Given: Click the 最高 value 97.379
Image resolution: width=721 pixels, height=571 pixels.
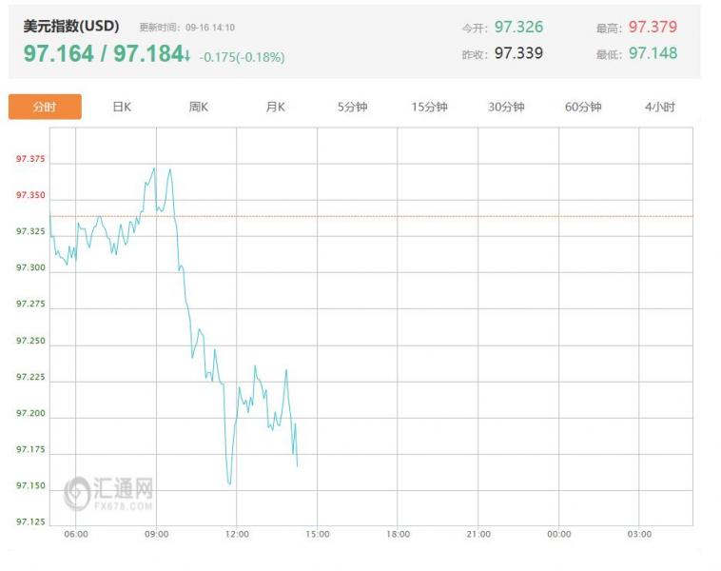Looking at the screenshot, I should click(x=653, y=28).
